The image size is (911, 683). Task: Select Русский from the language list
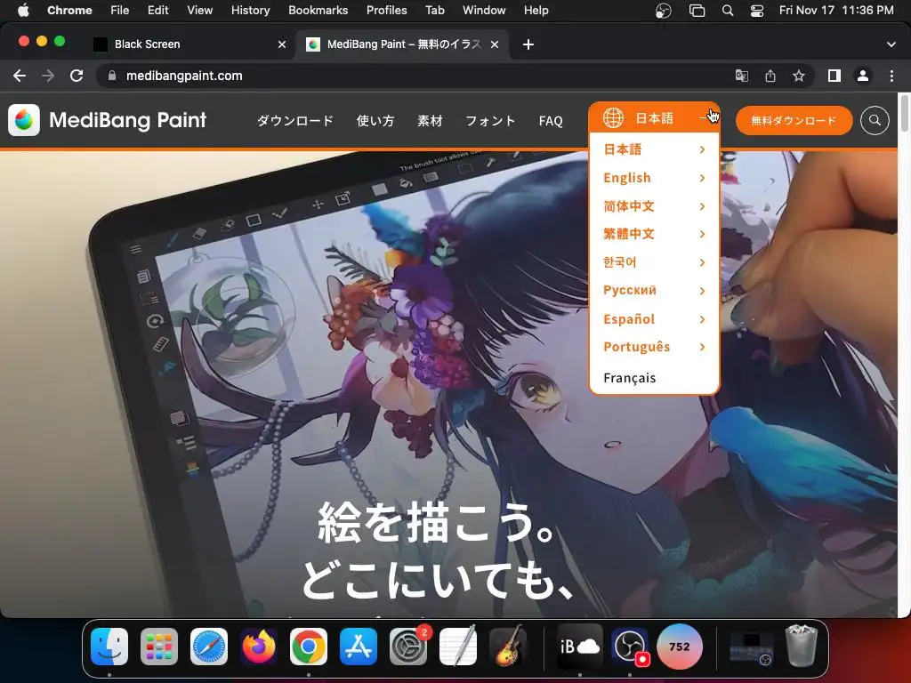click(x=654, y=291)
